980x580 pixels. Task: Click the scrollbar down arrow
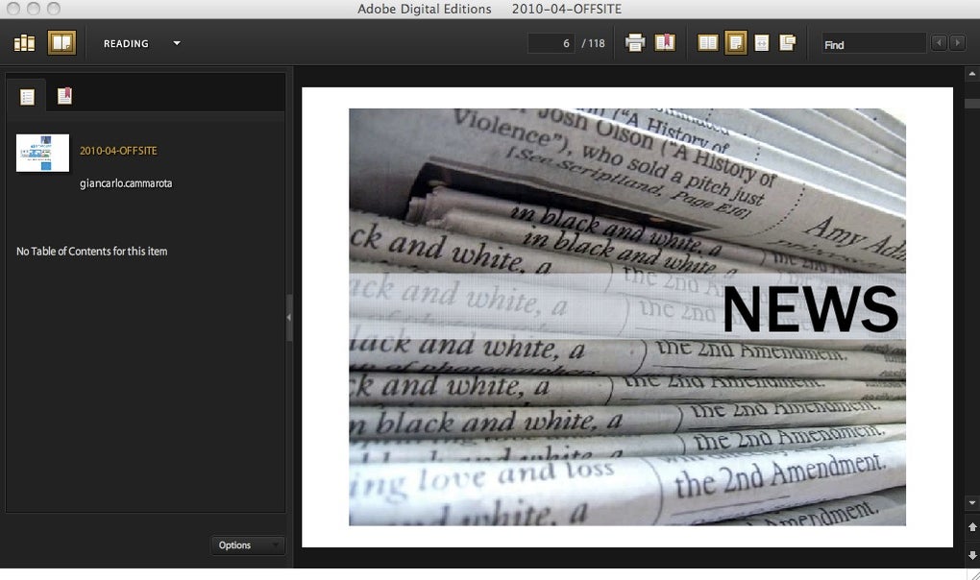pos(972,502)
